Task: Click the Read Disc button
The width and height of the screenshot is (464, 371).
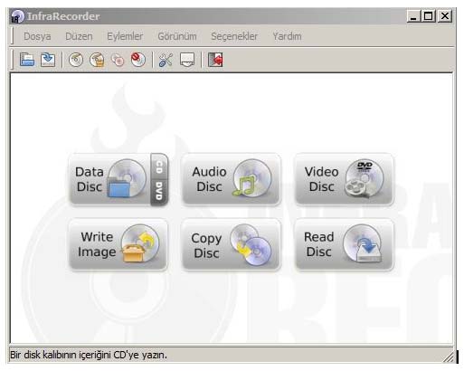Action: (x=344, y=244)
